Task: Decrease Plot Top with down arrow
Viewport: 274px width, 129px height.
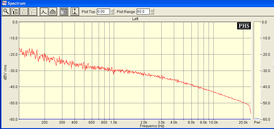Action: (x=112, y=13)
